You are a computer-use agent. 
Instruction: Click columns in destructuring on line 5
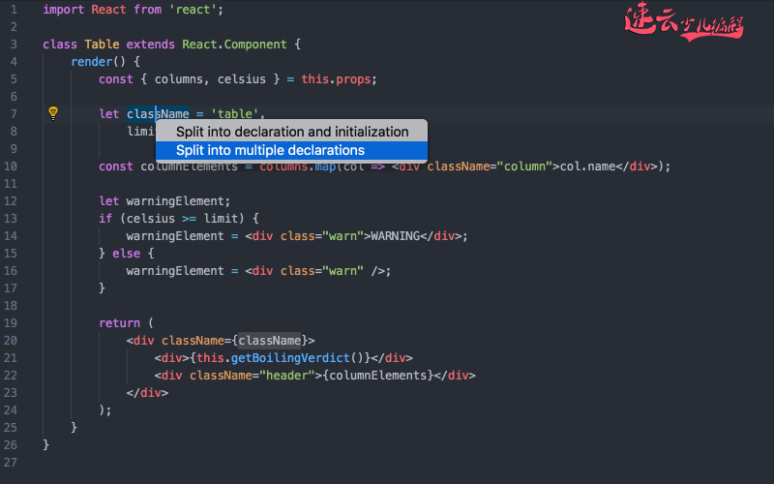179,79
